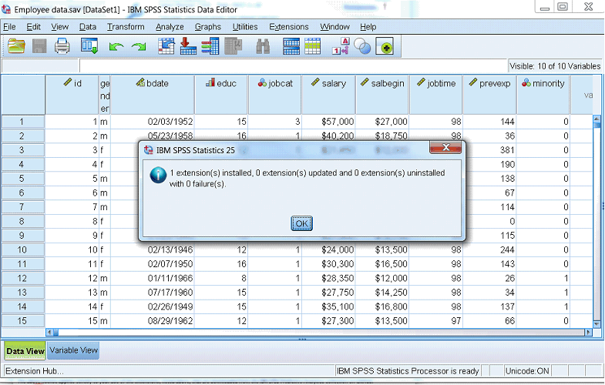Select the jobtime column header
This screenshot has height=385, width=605.
[435, 95]
